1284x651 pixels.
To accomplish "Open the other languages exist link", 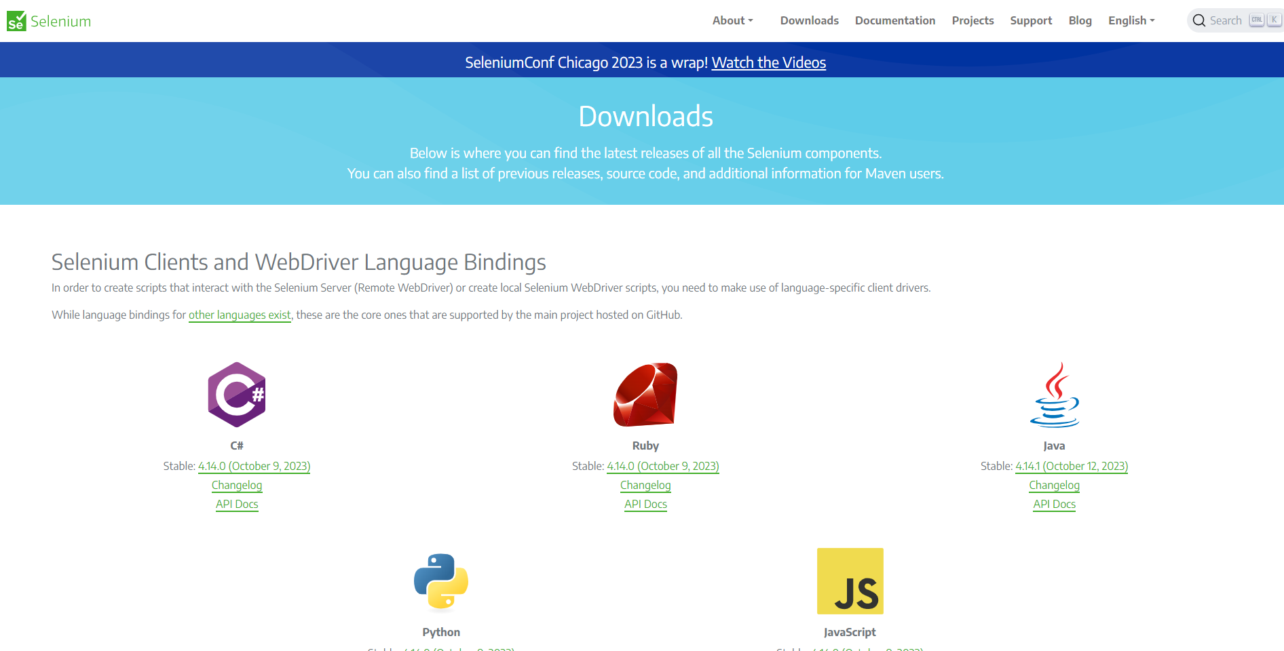I will 240,315.
